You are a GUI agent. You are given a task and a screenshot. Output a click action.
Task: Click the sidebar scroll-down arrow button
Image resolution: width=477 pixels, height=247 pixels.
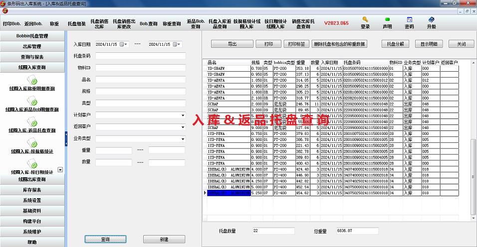(x=60, y=170)
